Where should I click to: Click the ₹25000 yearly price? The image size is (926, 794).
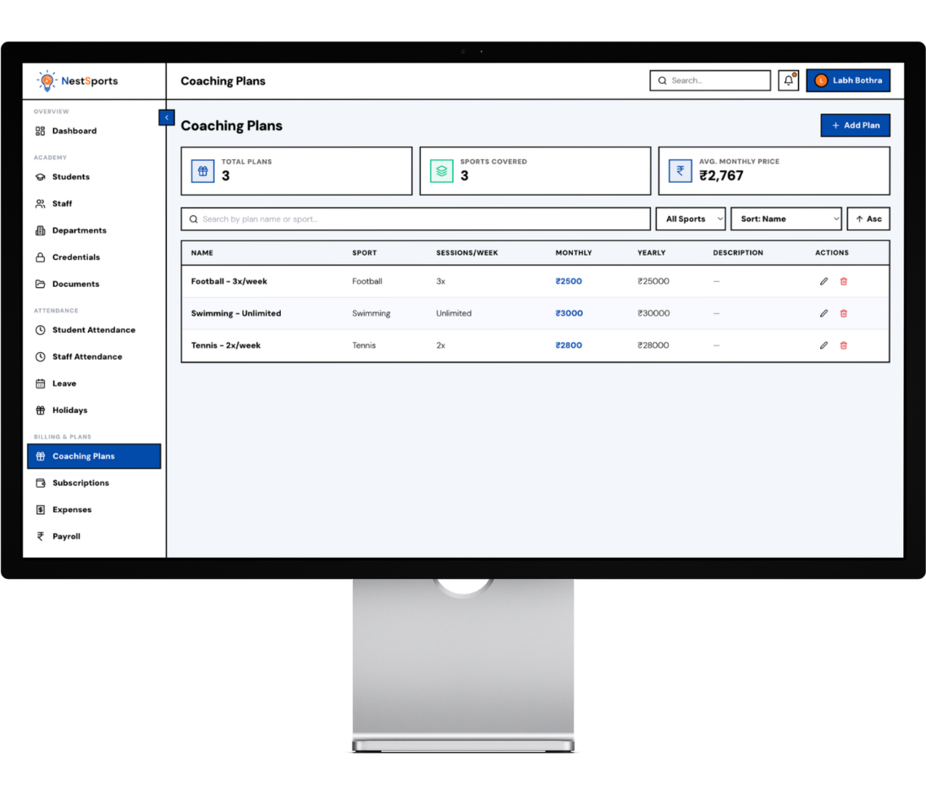(x=653, y=281)
